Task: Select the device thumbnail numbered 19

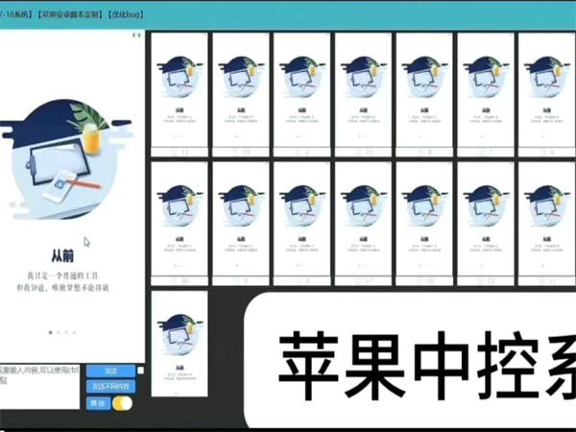Action: [x=424, y=224]
